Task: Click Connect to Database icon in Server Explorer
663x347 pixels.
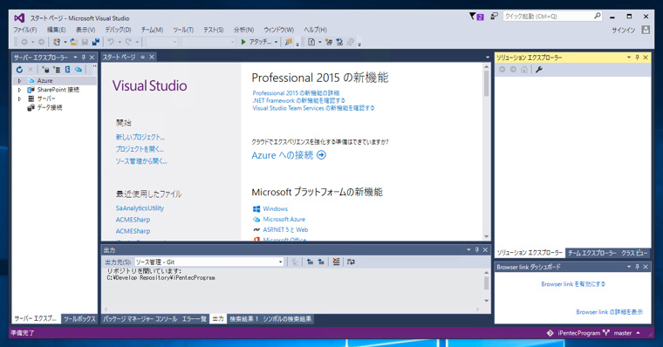Action: 45,70
